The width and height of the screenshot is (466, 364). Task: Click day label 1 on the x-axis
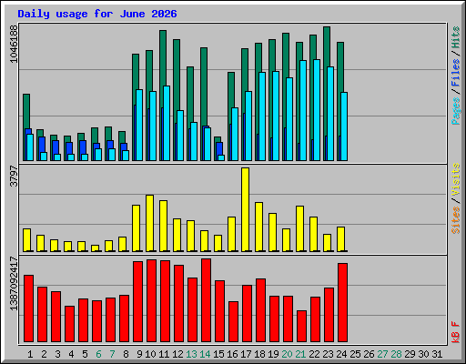coord(30,354)
